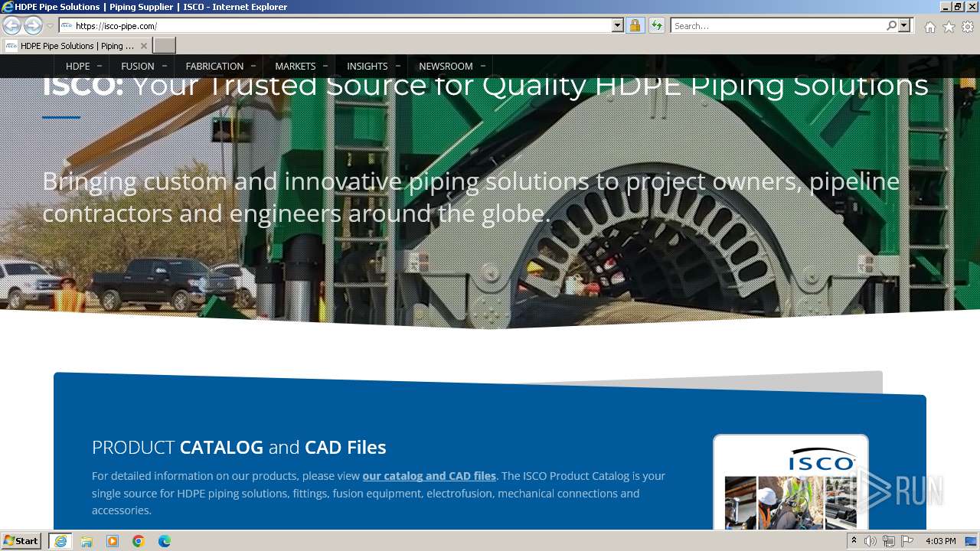The width and height of the screenshot is (980, 551).
Task: Expand the HDPE submenu indicator
Action: (100, 67)
